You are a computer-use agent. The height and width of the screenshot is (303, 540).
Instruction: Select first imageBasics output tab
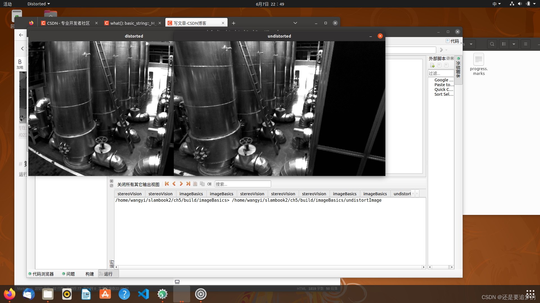click(191, 194)
